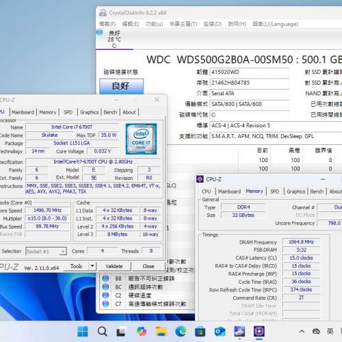The height and width of the screenshot is (342, 342).
Task: Click the serial number field 21462H804785
Action: pos(250,83)
